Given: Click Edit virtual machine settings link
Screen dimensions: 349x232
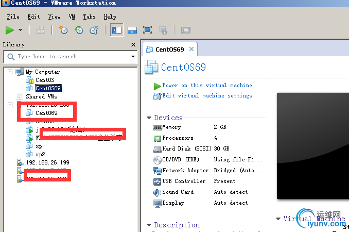Looking at the screenshot, I should tap(207, 95).
